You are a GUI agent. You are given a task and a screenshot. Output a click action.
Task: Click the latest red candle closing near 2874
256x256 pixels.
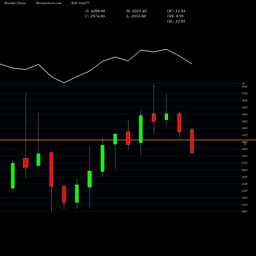[192, 141]
